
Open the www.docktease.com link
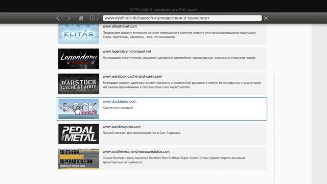(x=120, y=101)
